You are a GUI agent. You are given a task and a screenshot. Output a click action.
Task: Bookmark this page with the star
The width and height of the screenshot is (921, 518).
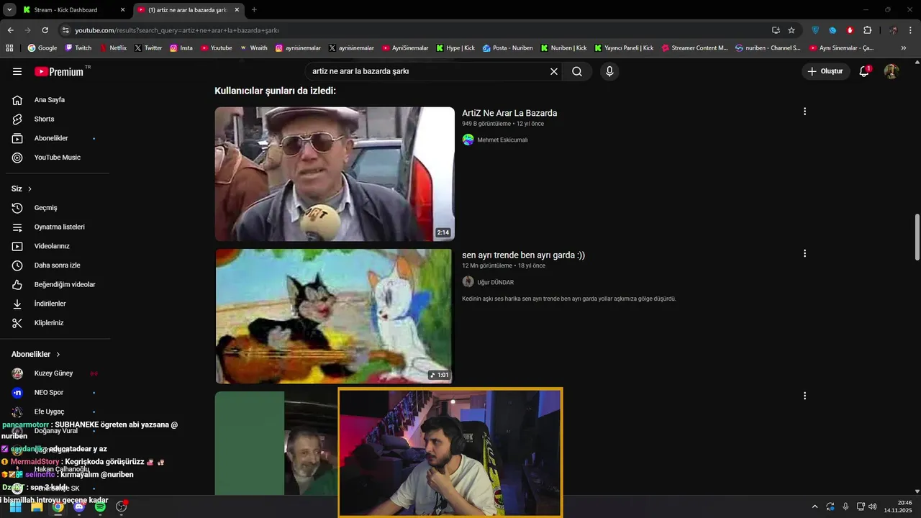(791, 30)
